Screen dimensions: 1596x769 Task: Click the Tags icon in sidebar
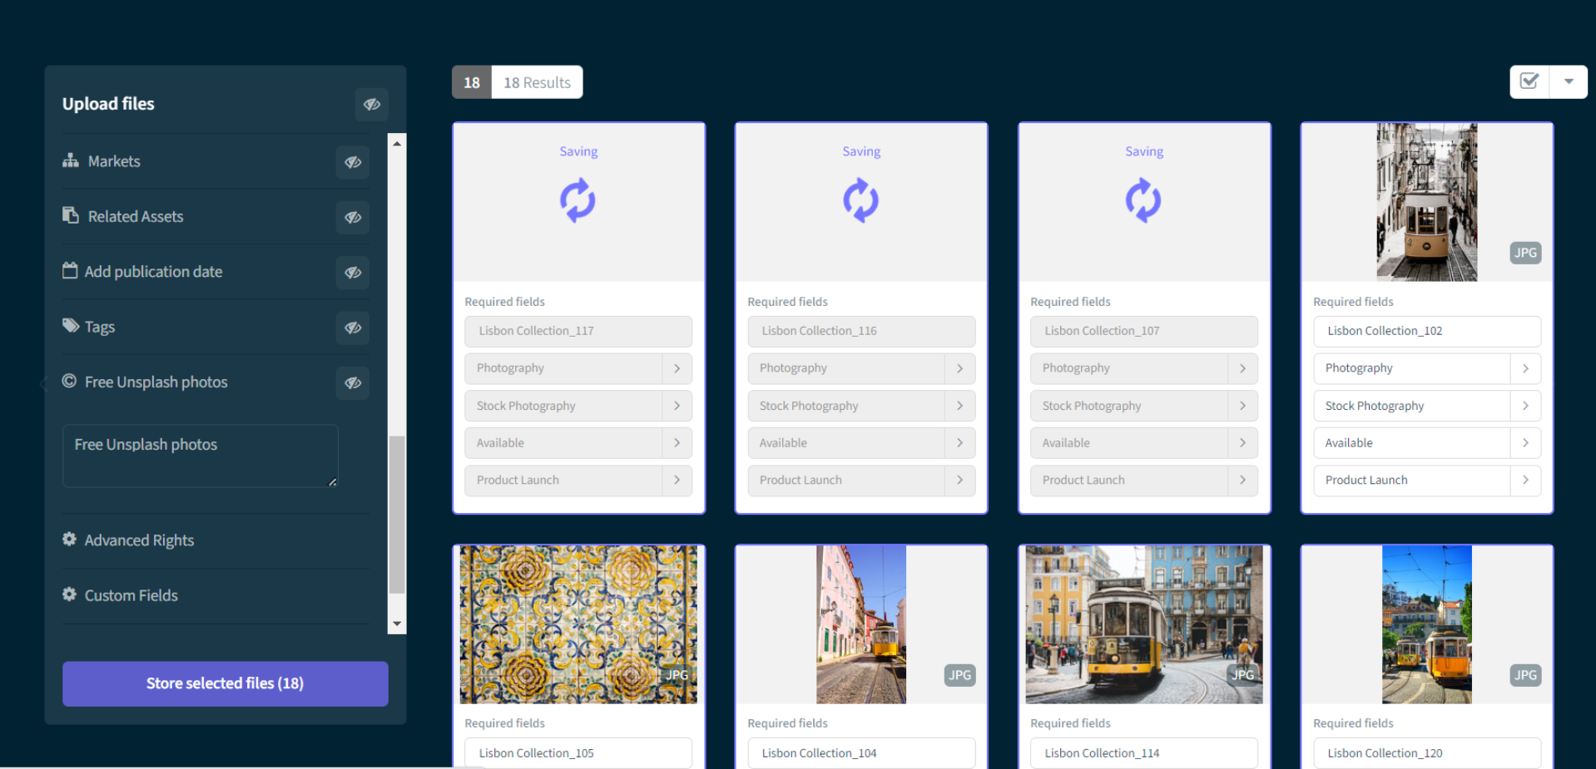[x=71, y=326]
